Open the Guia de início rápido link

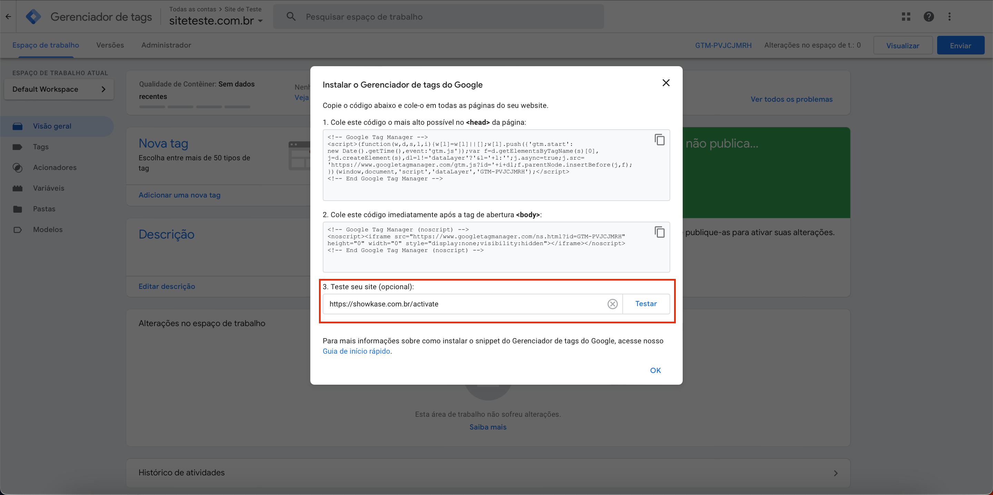pyautogui.click(x=356, y=351)
